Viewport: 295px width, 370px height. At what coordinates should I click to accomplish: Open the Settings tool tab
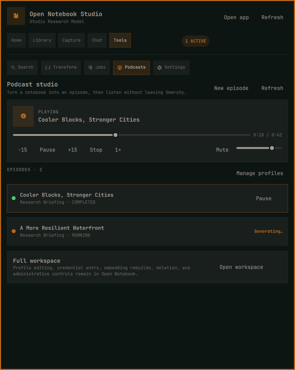(171, 67)
